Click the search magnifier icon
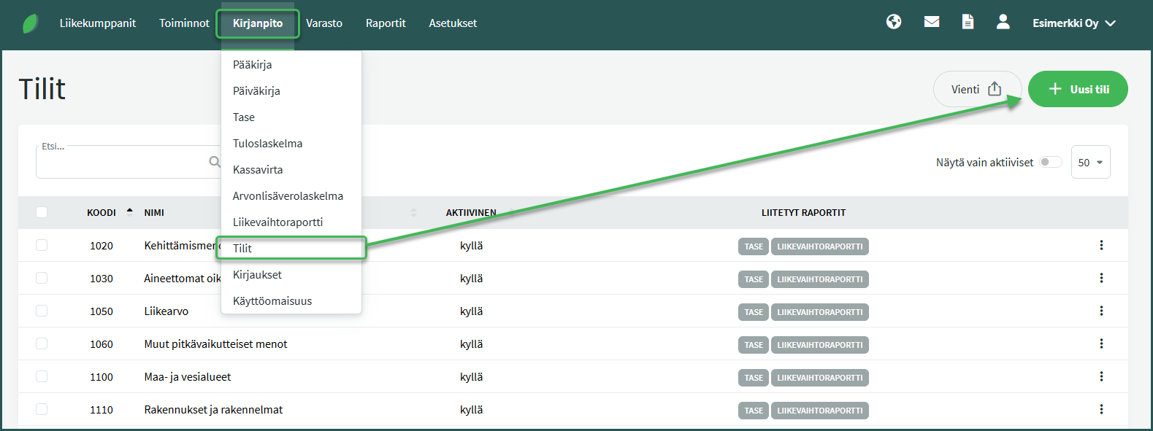Image resolution: width=1153 pixels, height=431 pixels. (215, 162)
